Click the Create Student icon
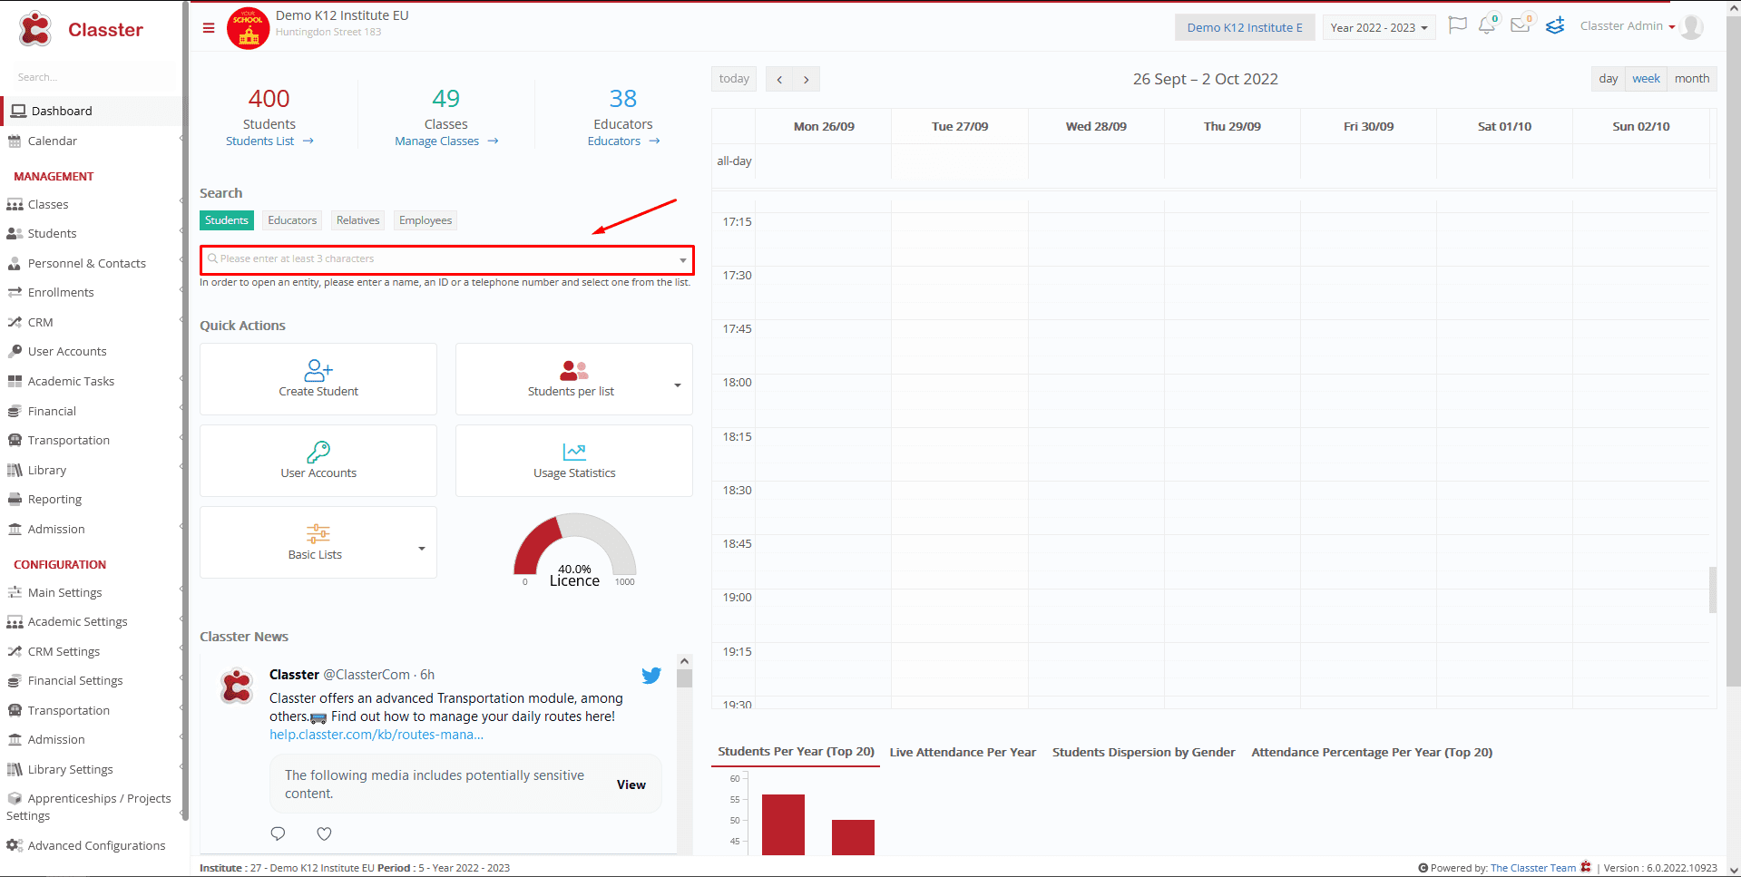 [x=318, y=370]
